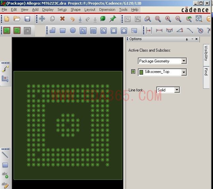This screenshot has height=189, width=213.
Task: Open the View menu
Action: click(x=24, y=10)
